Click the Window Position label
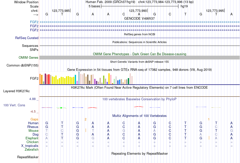The width and height of the screenshot is (240, 163). [26, 2]
